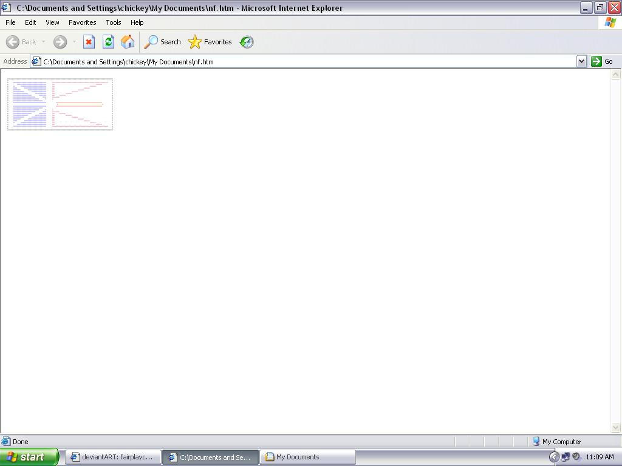Screen dimensions: 622x466
Task: Click the Stop loading icon
Action: click(x=89, y=42)
